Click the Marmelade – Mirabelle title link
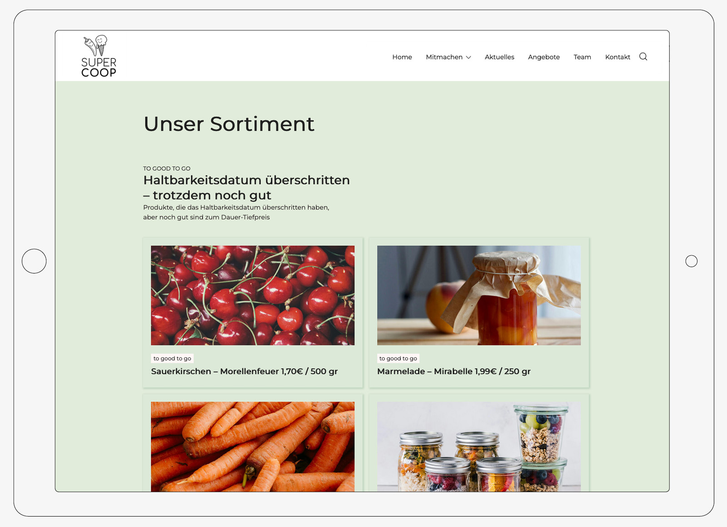The height and width of the screenshot is (527, 727). [x=454, y=371]
